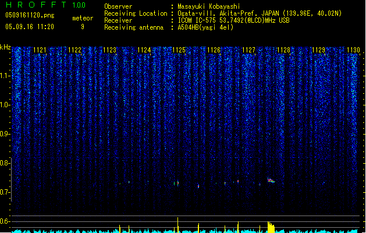Click the 1128 time marker
This screenshot has height=233, width=366.
(x=283, y=50)
